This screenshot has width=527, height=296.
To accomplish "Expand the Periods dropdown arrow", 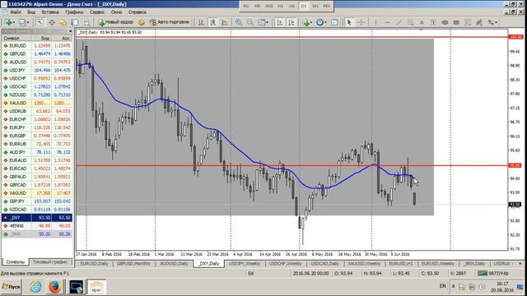I will [x=325, y=22].
